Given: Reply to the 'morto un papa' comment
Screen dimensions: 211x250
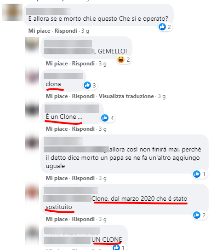Looking at the screenshot, I should point(83,178).
